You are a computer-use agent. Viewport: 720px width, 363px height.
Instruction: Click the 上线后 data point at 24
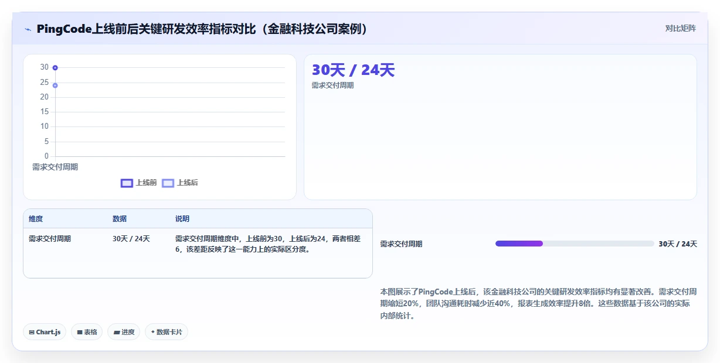click(x=55, y=85)
